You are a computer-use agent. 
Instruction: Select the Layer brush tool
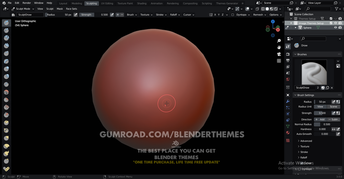[7, 61]
